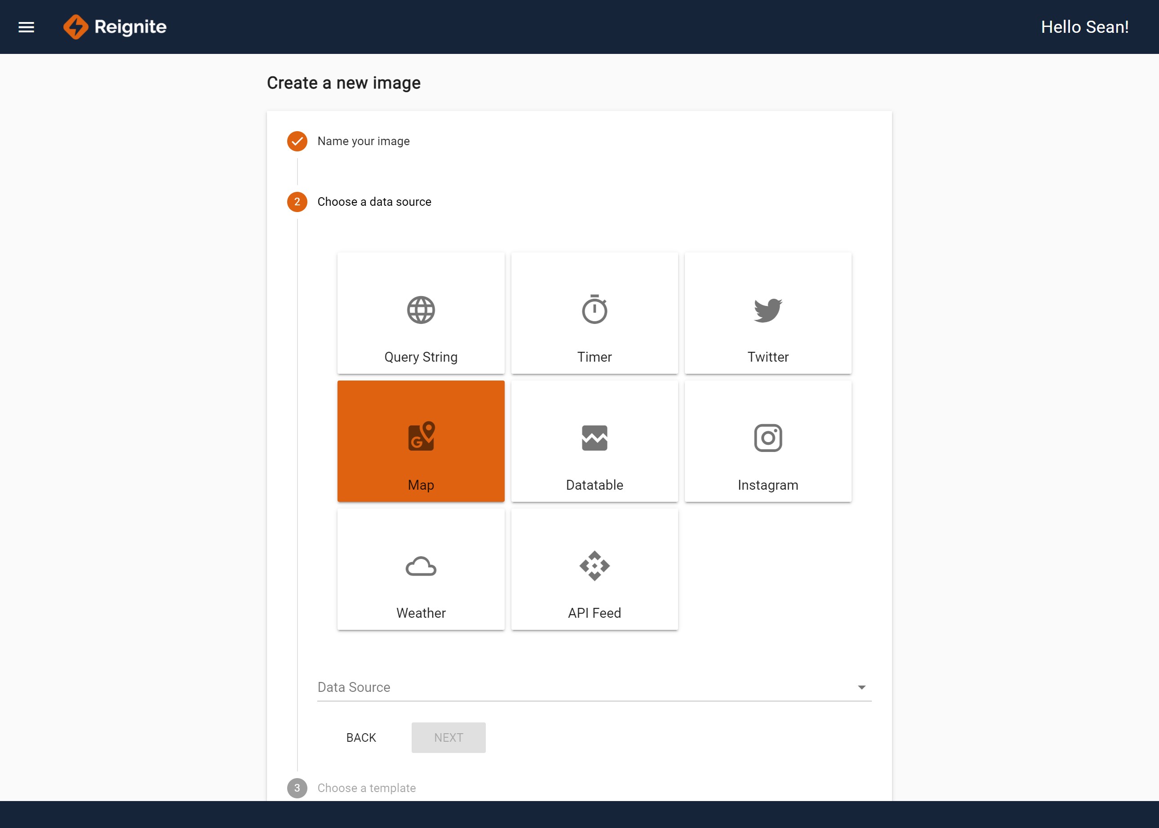Choose the Timer stopwatch icon
Image resolution: width=1159 pixels, height=828 pixels.
point(594,310)
